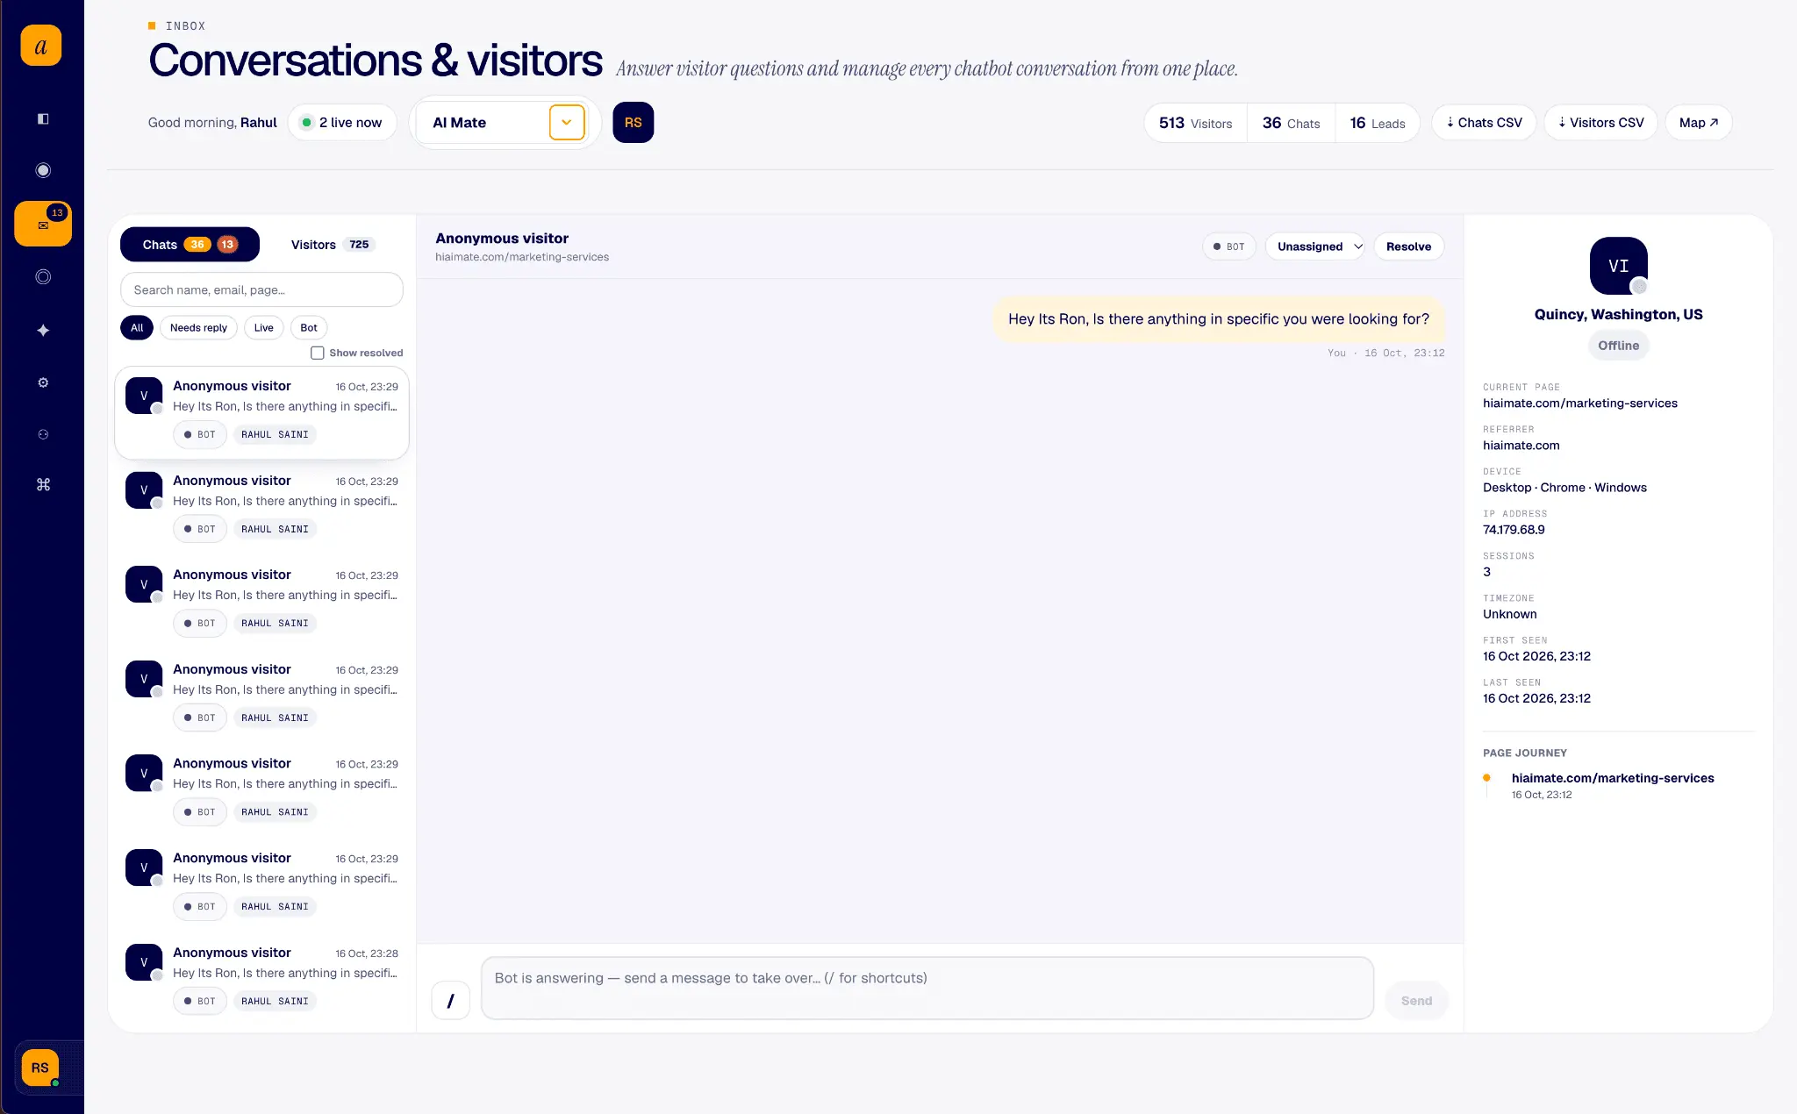Viewport: 1797px width, 1114px height.
Task: Expand the Unassigned assignee dropdown
Action: [1315, 246]
